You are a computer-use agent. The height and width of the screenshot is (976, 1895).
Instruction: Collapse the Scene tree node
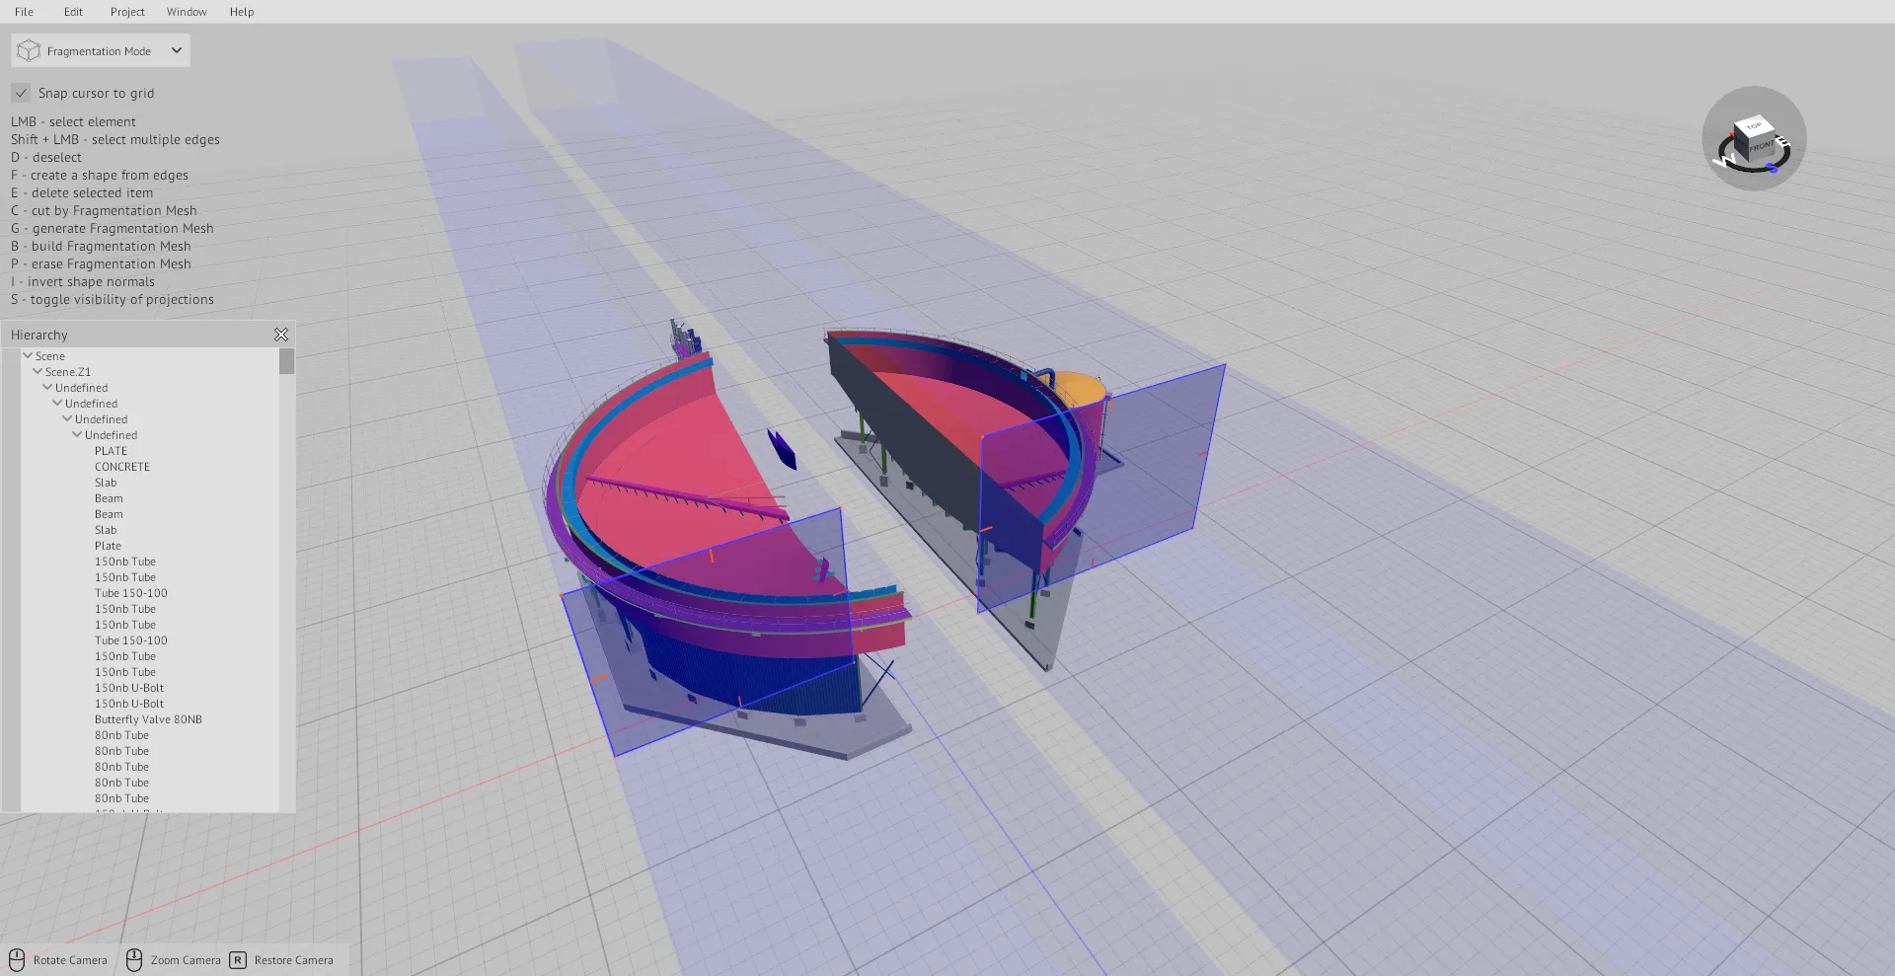coord(28,355)
